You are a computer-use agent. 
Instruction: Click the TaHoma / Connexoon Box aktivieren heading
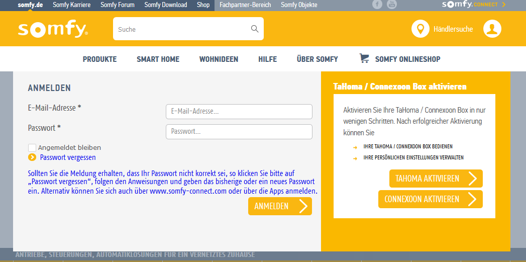coord(400,86)
